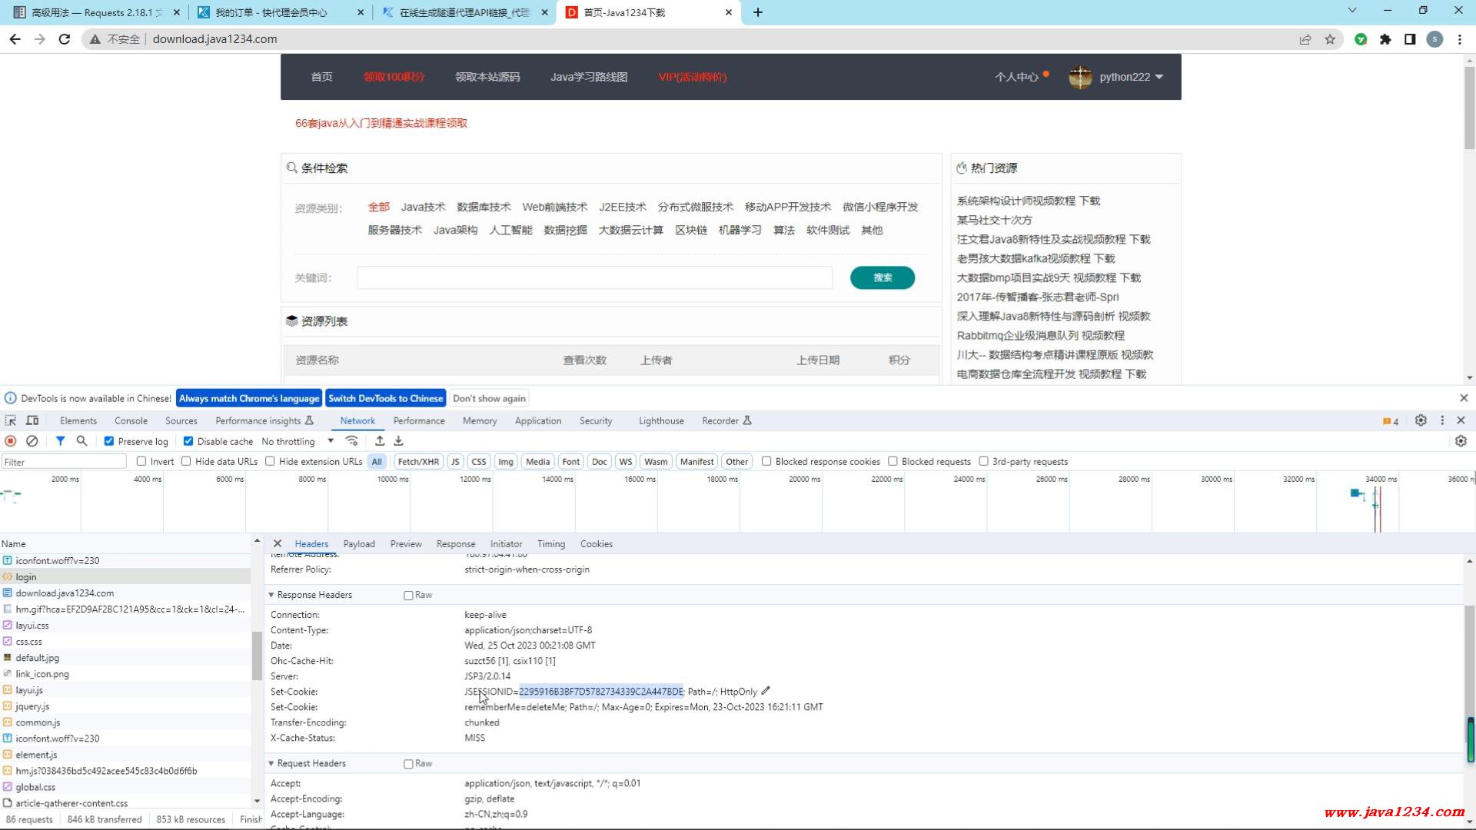
Task: Toggle the device toolbar in DevTools
Action: coord(32,420)
